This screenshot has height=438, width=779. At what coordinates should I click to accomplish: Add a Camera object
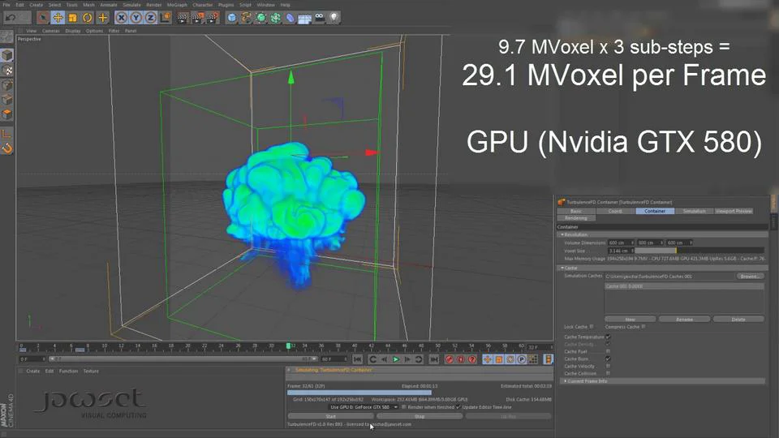pyautogui.click(x=320, y=19)
